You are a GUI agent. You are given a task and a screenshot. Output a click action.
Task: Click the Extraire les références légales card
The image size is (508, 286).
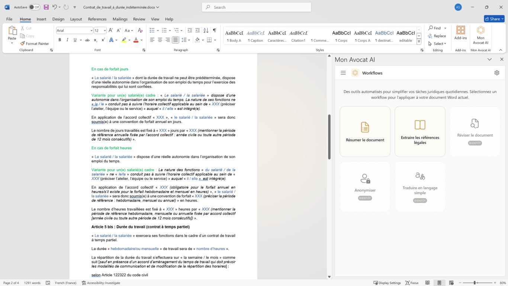(x=420, y=131)
